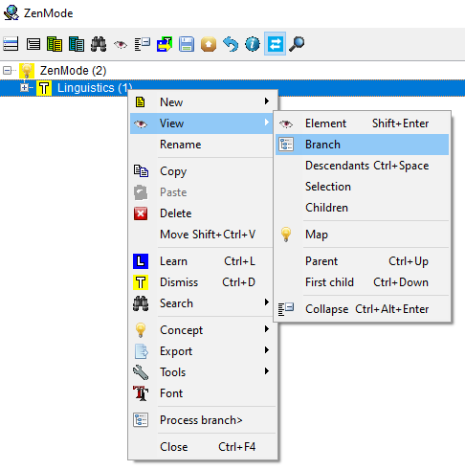Viewport: 465px width, 470px height.
Task: Select the ZenMode (2) root item
Action: (73, 71)
